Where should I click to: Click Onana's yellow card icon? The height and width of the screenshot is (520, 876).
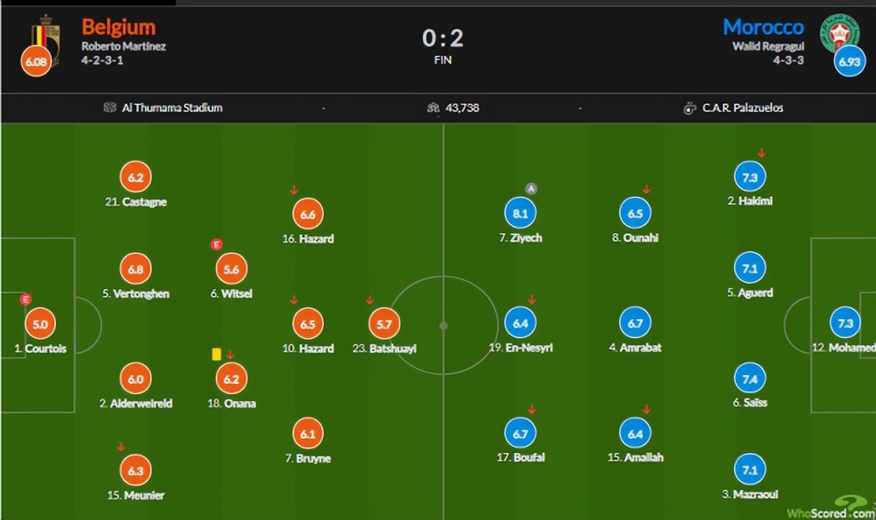217,354
